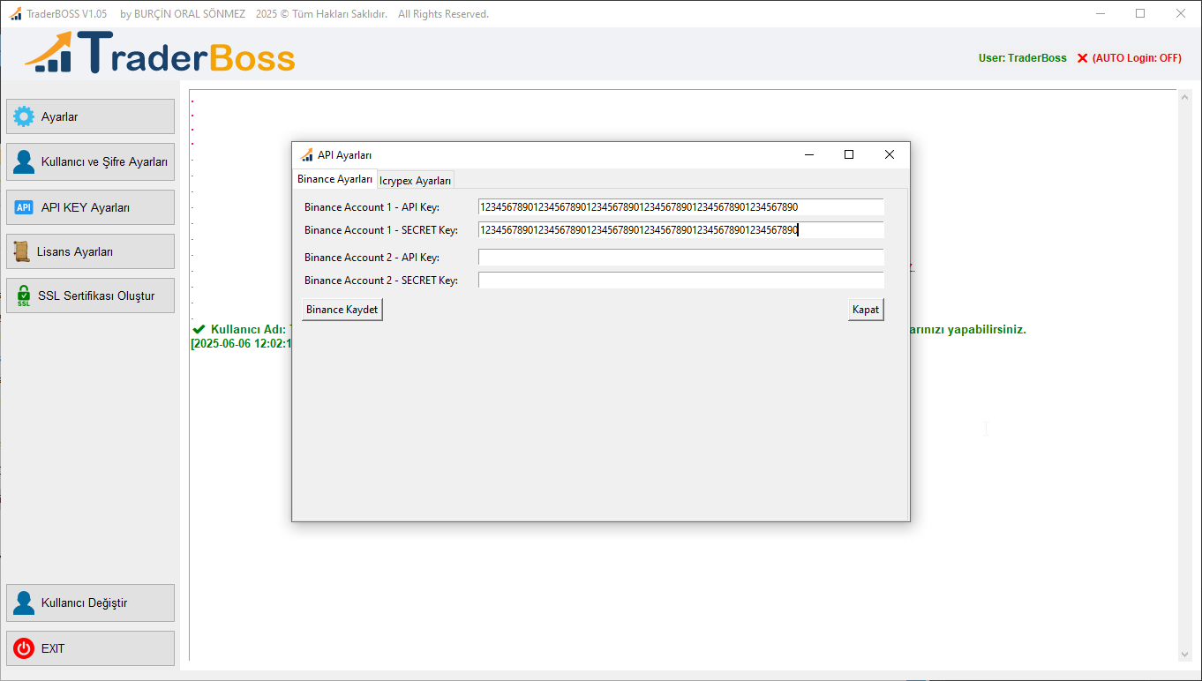The width and height of the screenshot is (1202, 681).
Task: Click the SSL Sertifikası Oluştur shield icon
Action: 24,295
